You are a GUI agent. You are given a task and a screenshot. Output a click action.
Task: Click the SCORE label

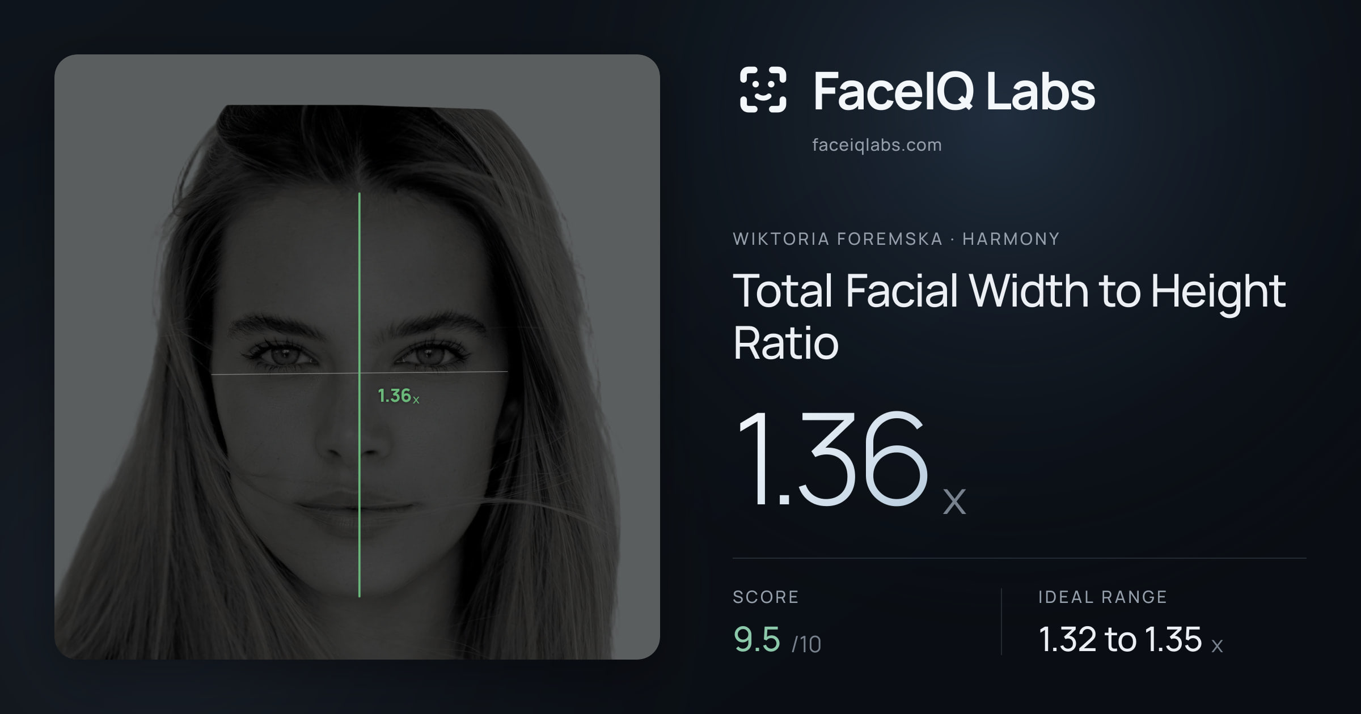click(x=766, y=597)
